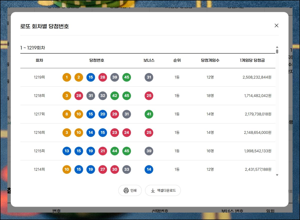Click prize amount 1,714,482,042원

point(258,96)
